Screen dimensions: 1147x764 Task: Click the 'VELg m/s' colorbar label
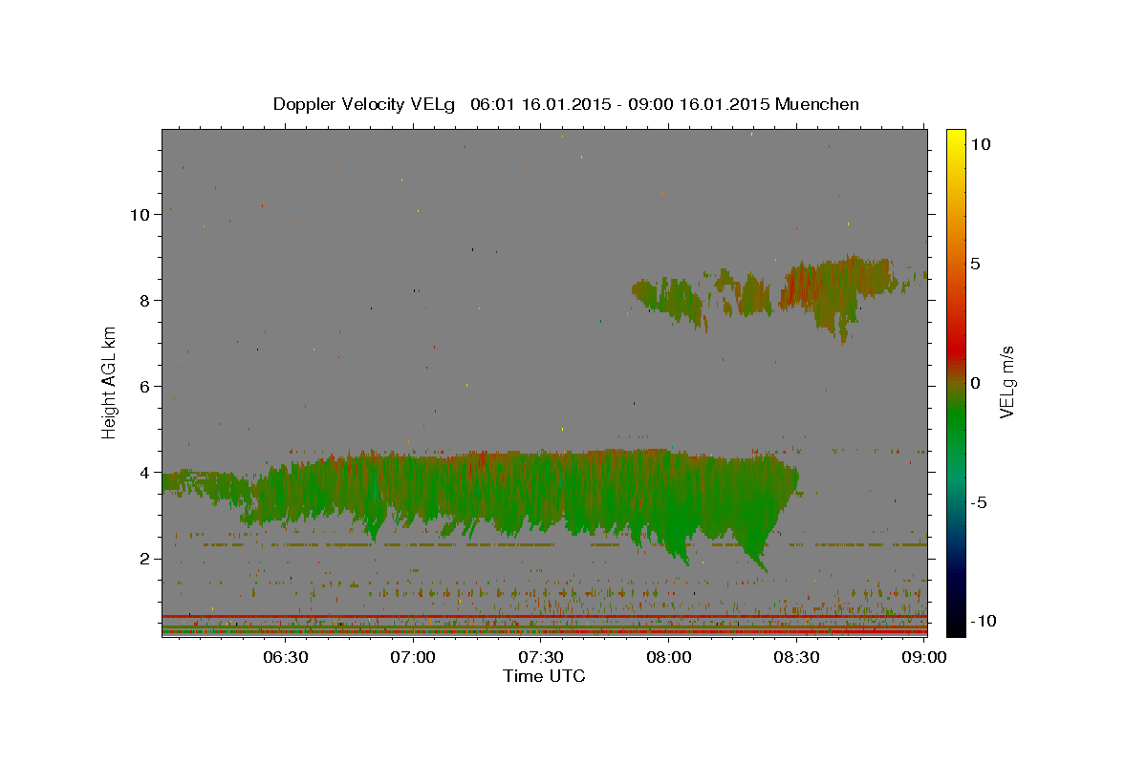[1006, 383]
